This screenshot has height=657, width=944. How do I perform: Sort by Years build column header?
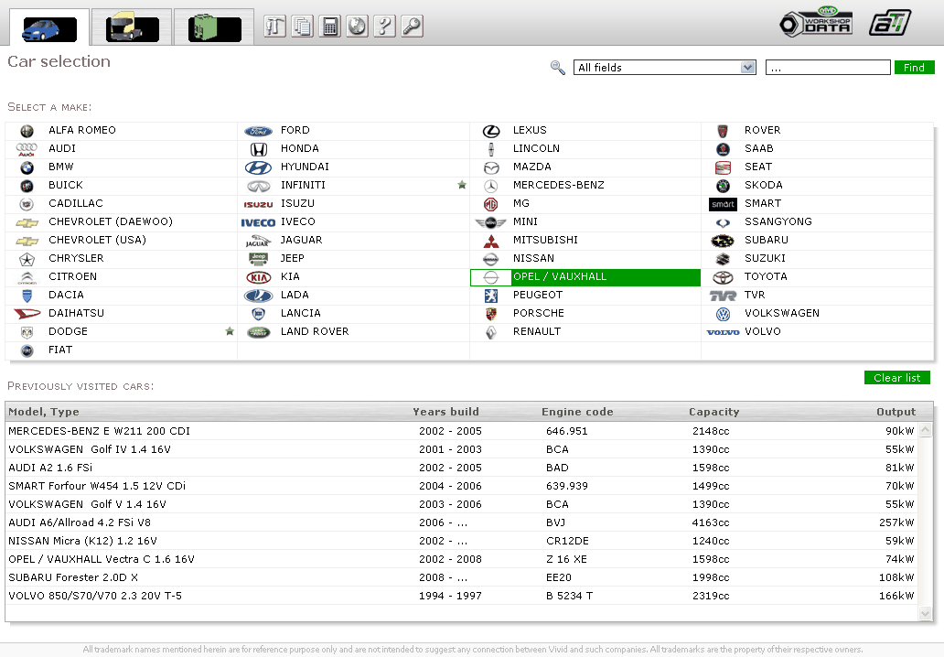(445, 412)
